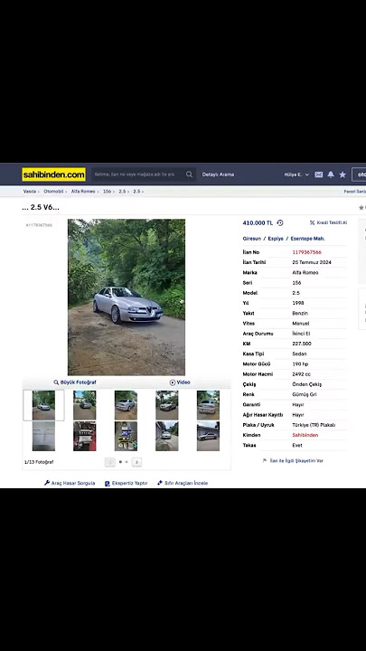This screenshot has height=651, width=366.
Task: Go to Alfa Romeo breadcrumb
Action: [83, 192]
